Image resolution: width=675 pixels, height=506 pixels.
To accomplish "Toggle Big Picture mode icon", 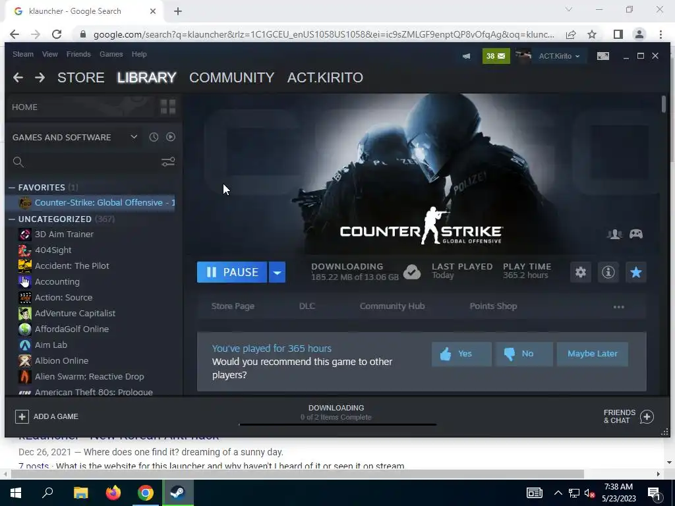I will pos(602,56).
